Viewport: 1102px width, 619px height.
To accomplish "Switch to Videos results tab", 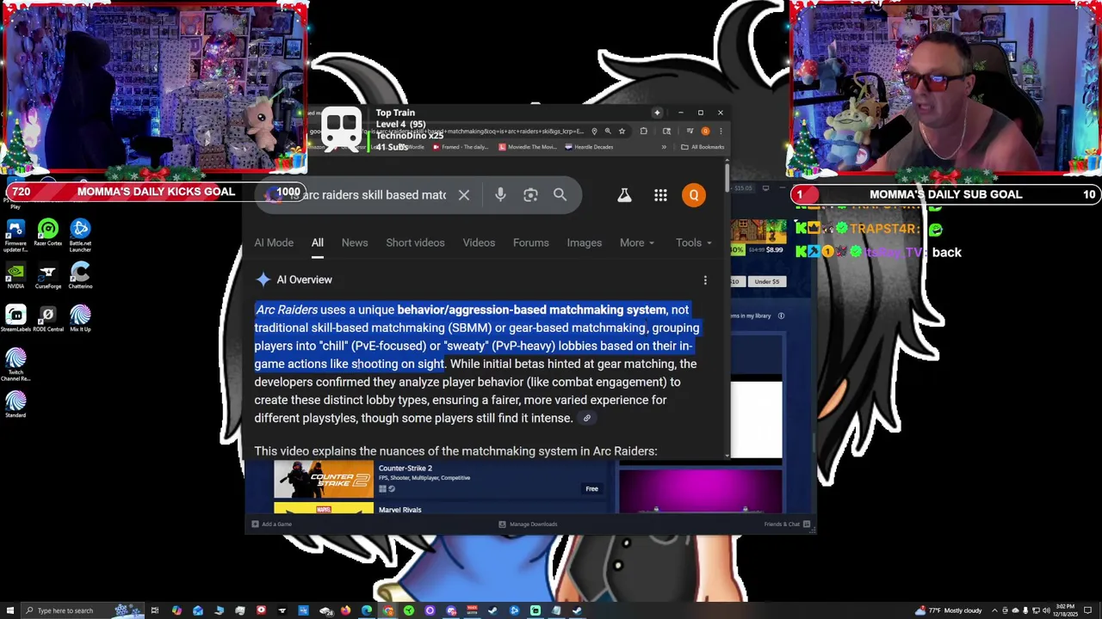I will click(x=479, y=242).
